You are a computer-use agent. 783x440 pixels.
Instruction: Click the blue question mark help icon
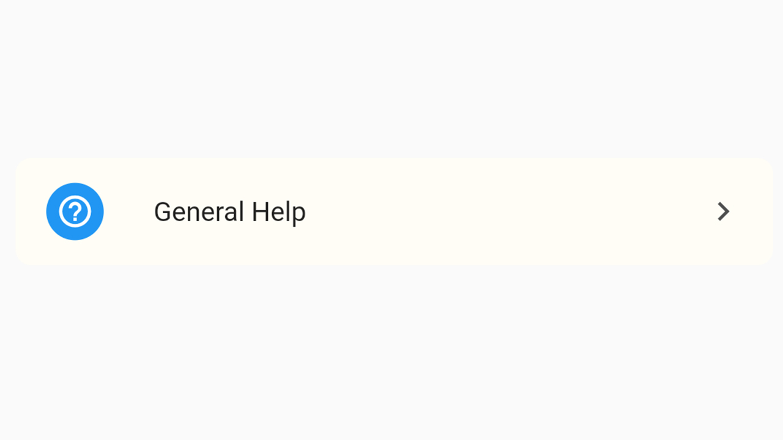pyautogui.click(x=75, y=211)
